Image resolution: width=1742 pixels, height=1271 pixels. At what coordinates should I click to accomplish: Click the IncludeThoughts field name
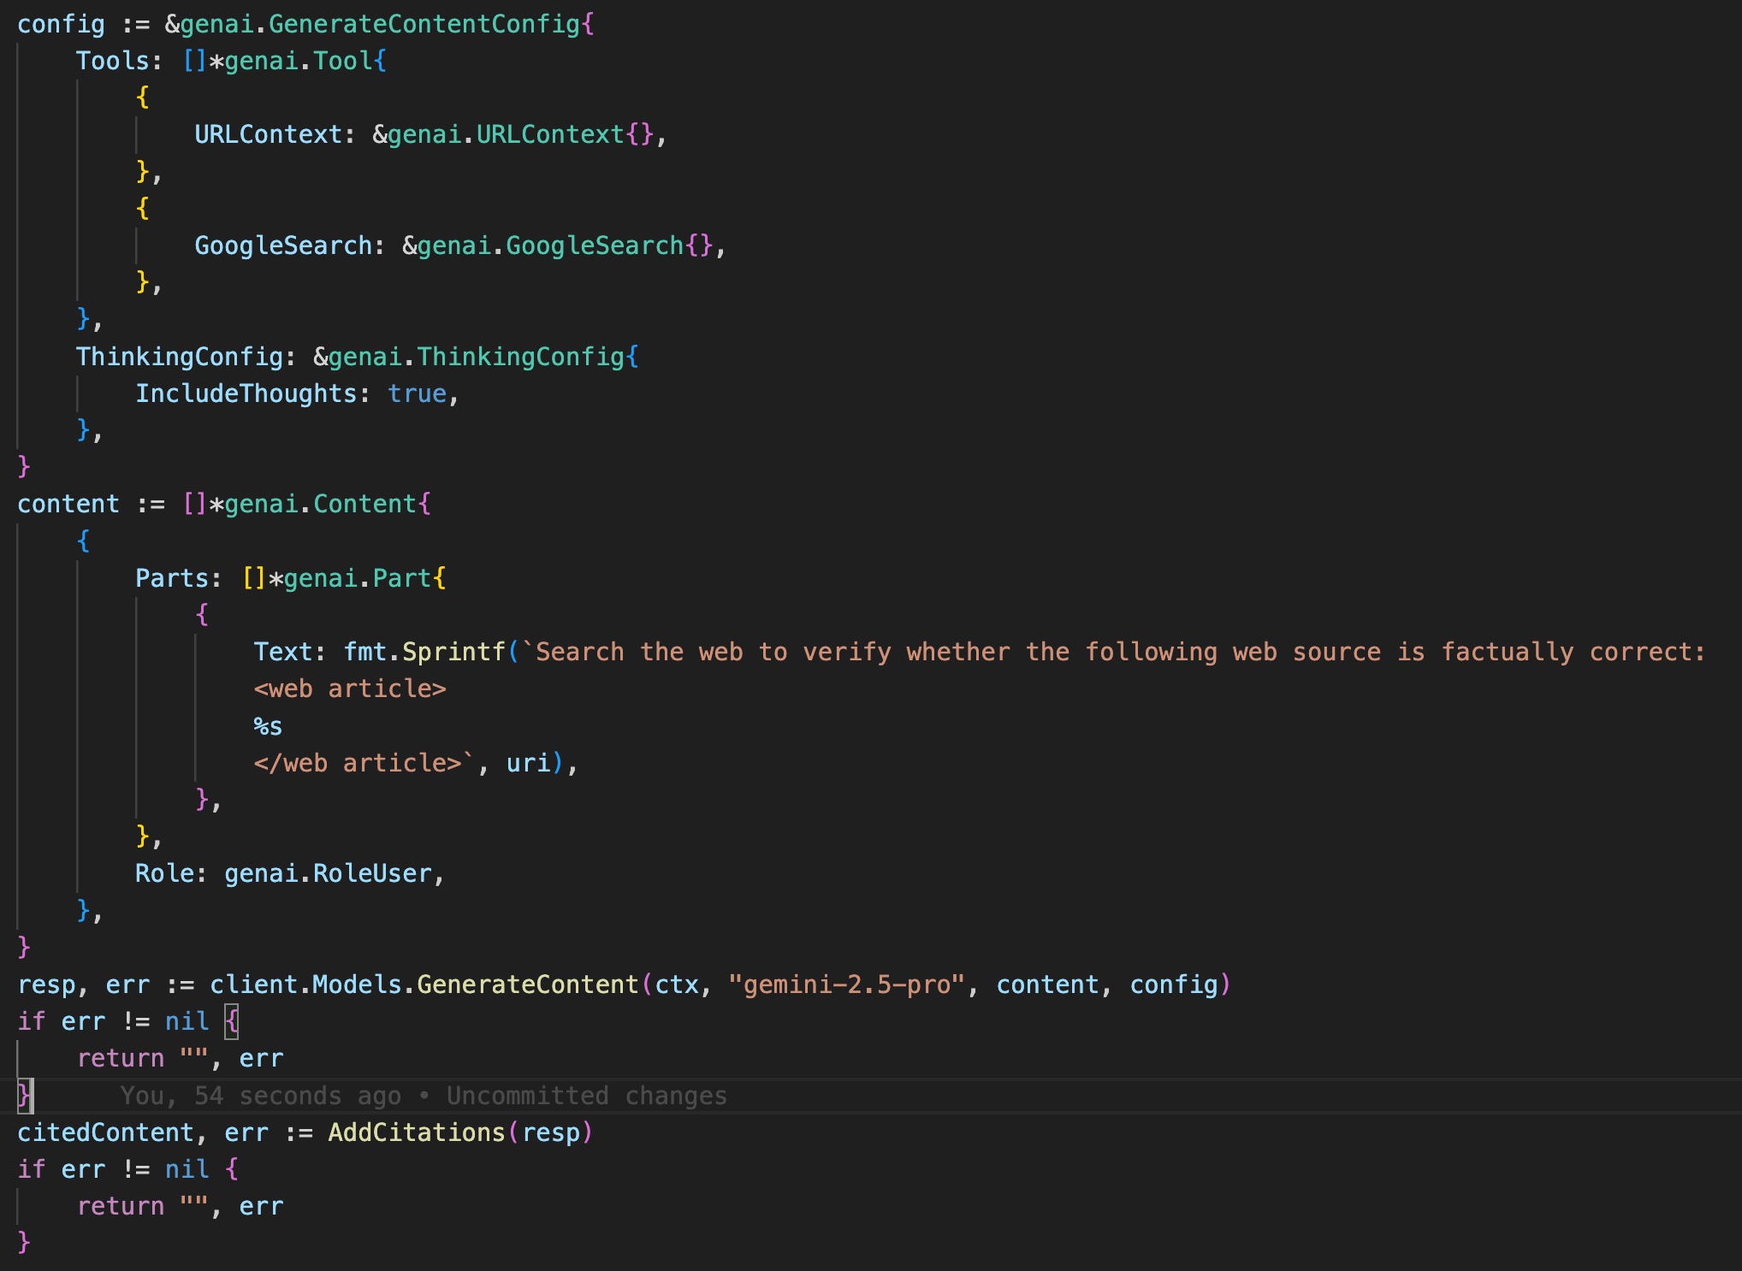[246, 393]
